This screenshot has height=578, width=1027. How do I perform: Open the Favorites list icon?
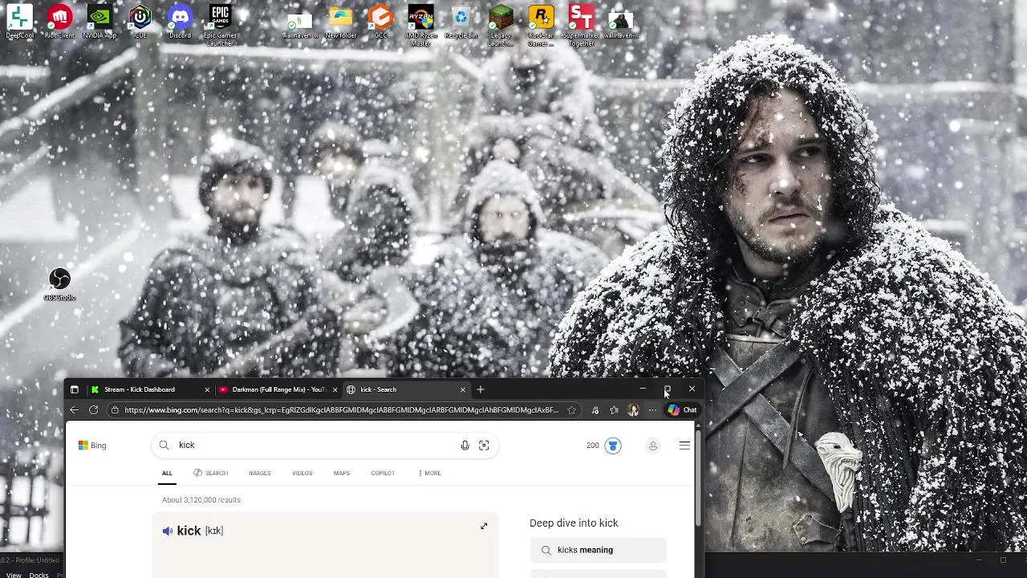pyautogui.click(x=614, y=410)
